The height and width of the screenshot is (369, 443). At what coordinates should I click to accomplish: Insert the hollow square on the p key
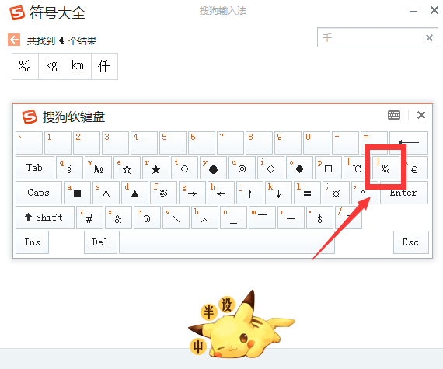[328, 168]
